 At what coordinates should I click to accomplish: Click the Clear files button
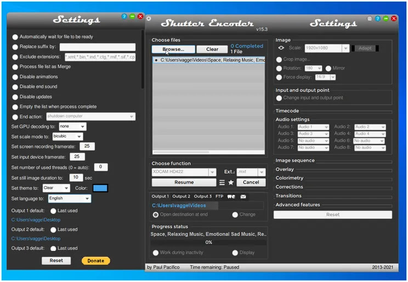click(x=212, y=49)
